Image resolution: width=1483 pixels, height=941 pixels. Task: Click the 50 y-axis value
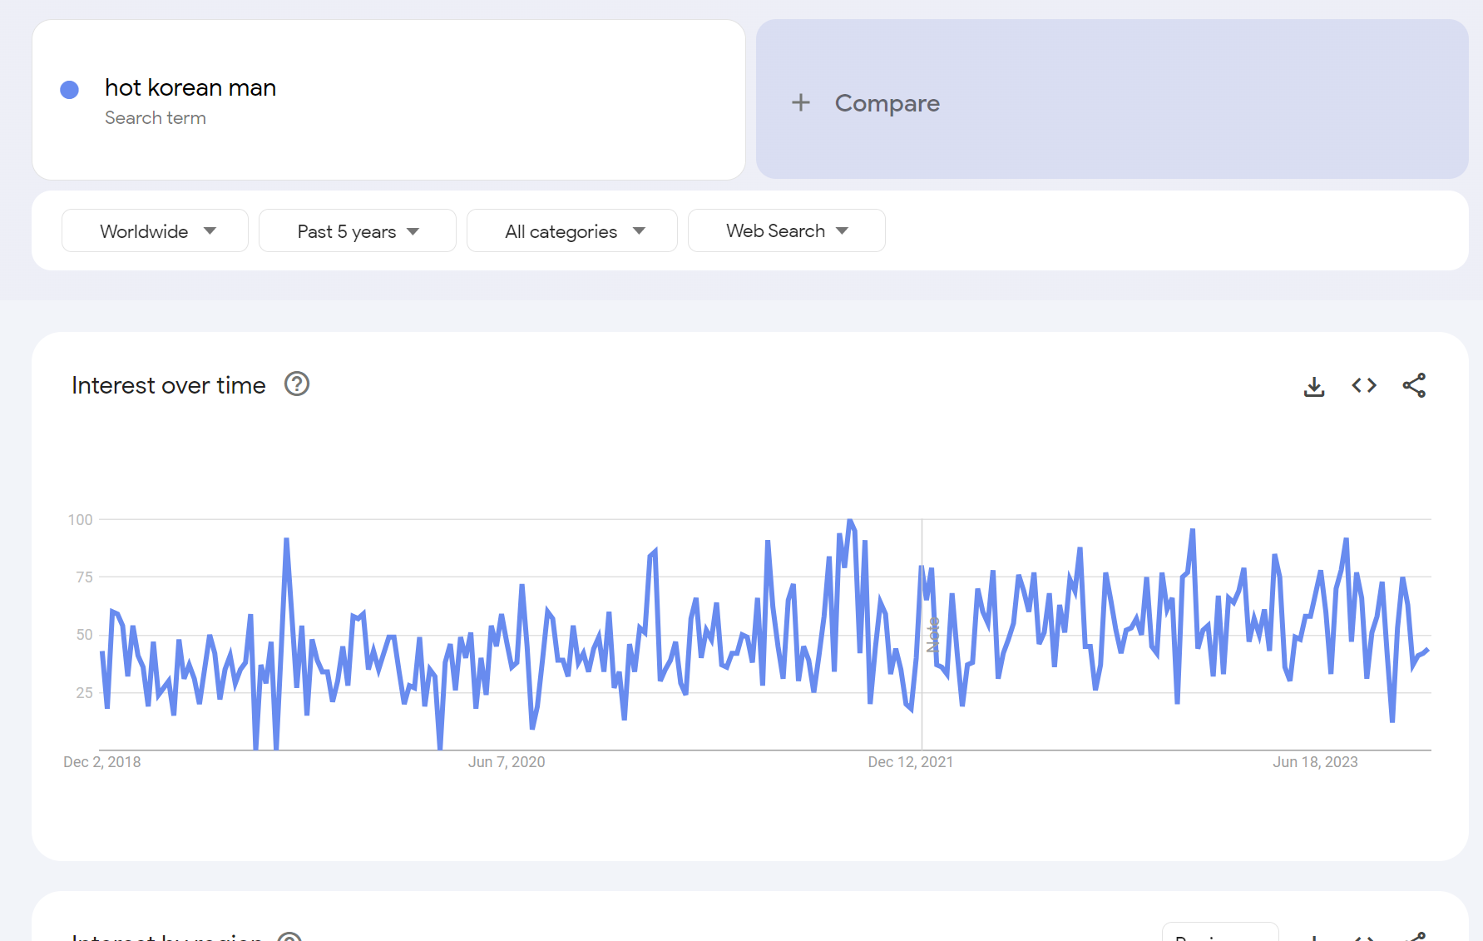coord(84,635)
